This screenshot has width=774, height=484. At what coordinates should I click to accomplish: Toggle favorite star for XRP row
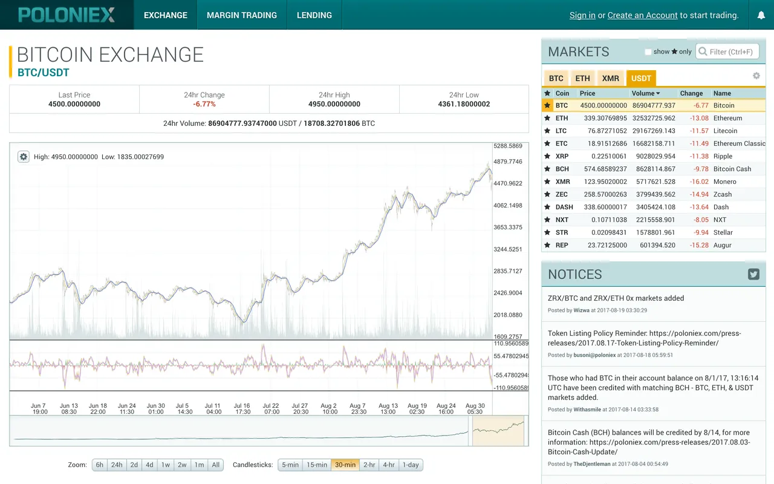click(x=547, y=156)
